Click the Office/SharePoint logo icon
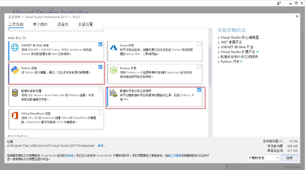Image resolution: width=305 pixels, height=170 pixels. [x=15, y=116]
